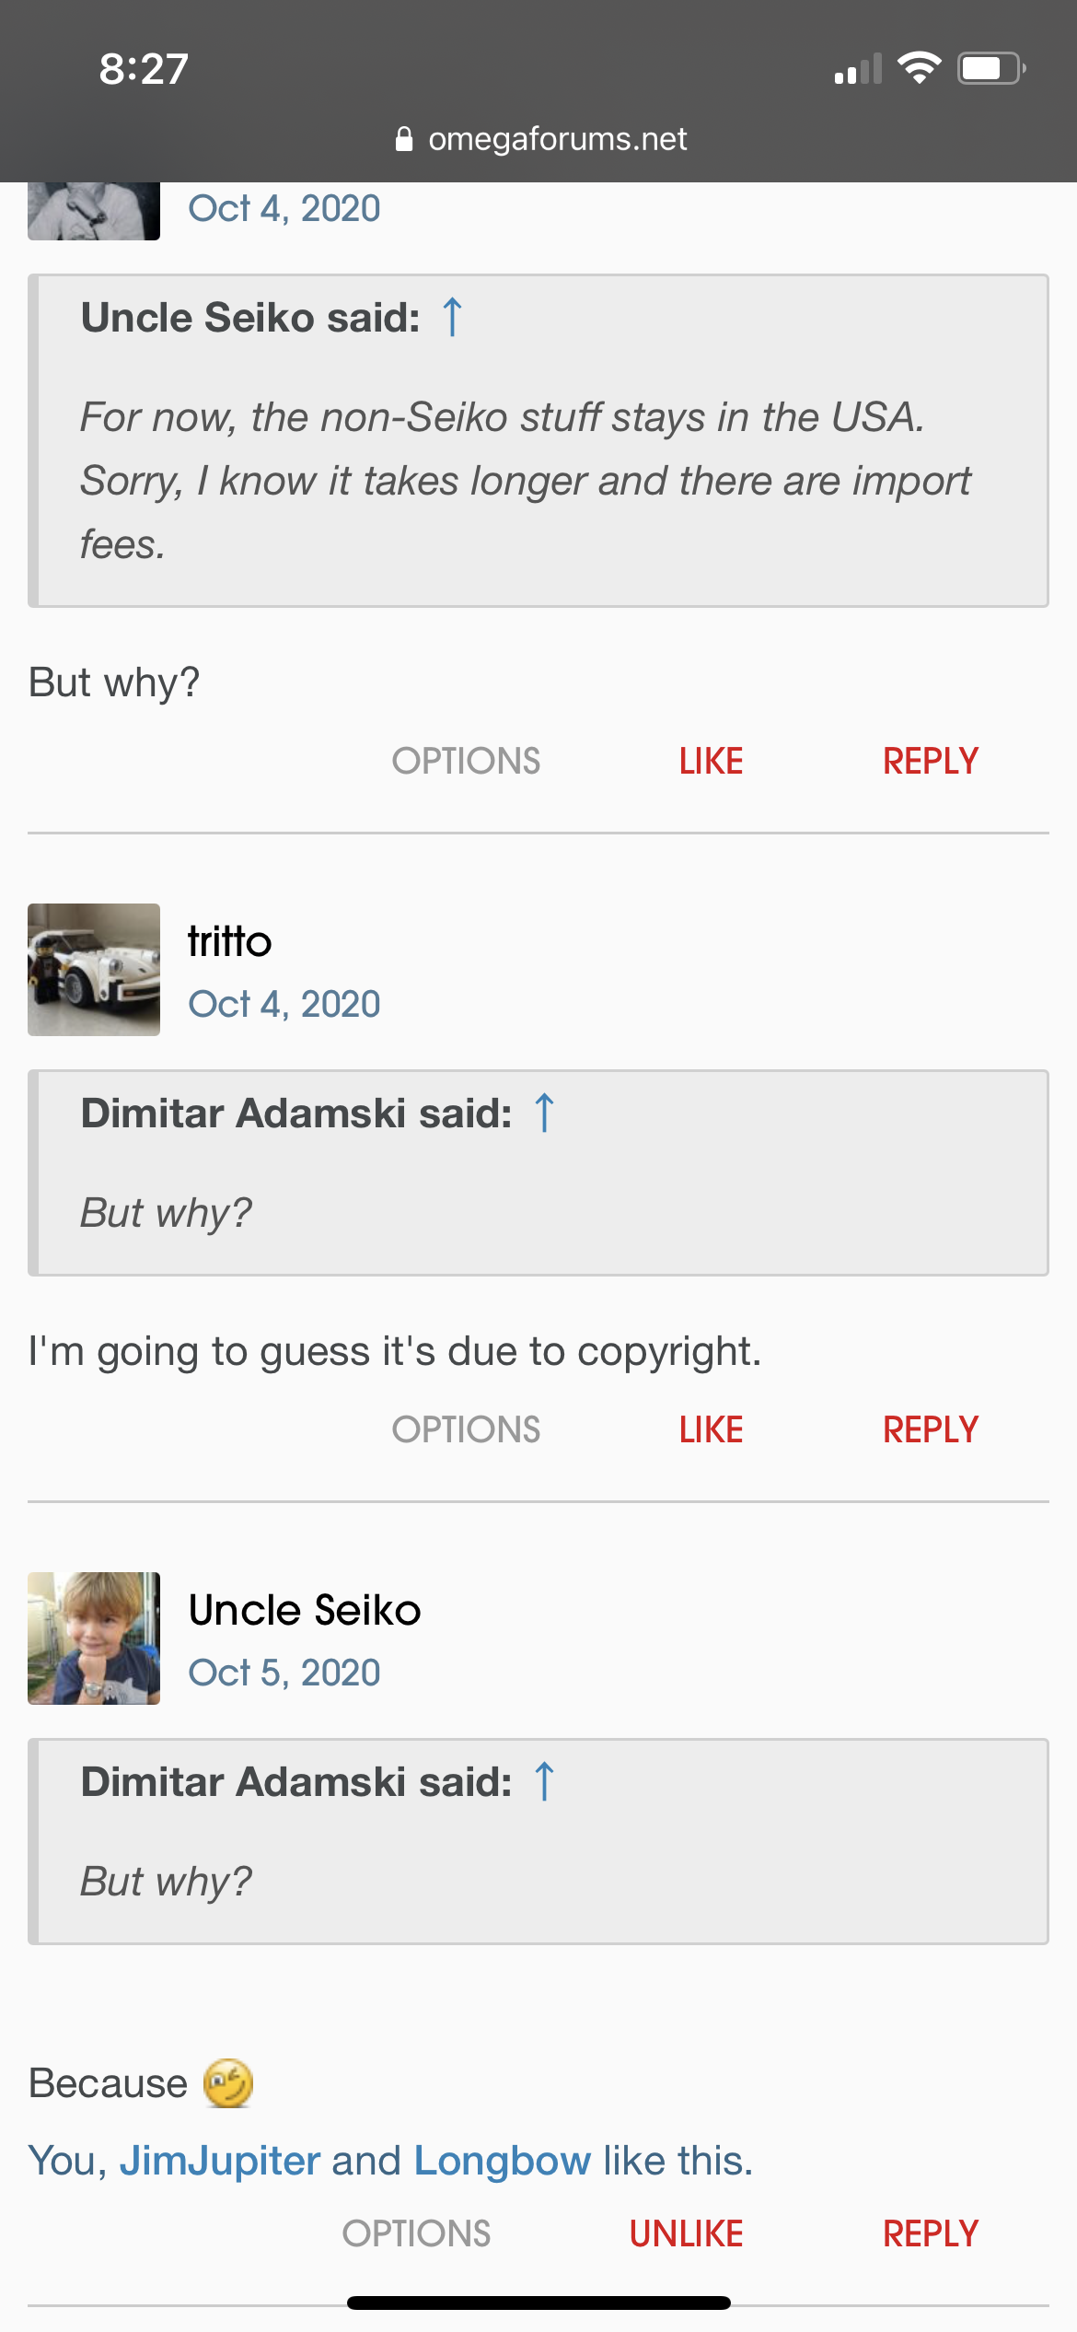Open Longbow's profile from likes line
The height and width of the screenshot is (2332, 1077).
[x=502, y=2161]
